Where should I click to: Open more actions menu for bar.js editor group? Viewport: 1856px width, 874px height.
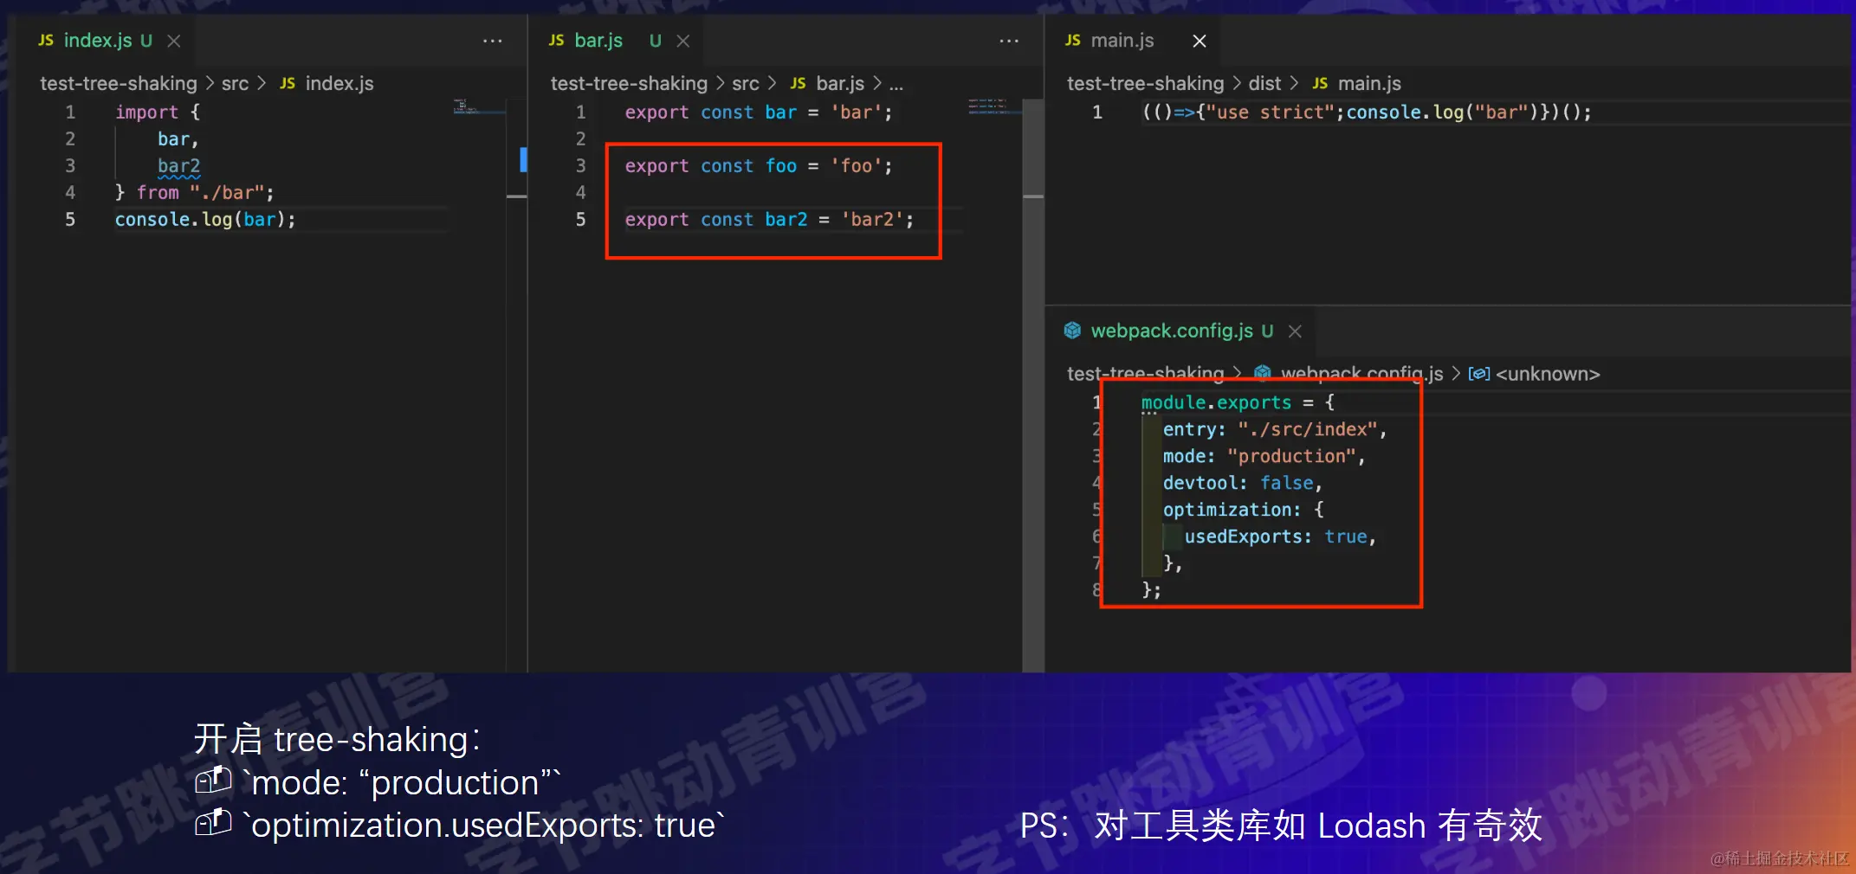(1009, 41)
